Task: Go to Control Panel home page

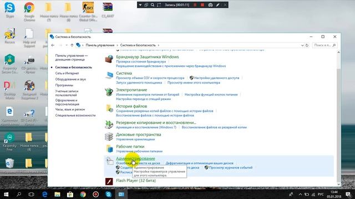Action: (72, 57)
